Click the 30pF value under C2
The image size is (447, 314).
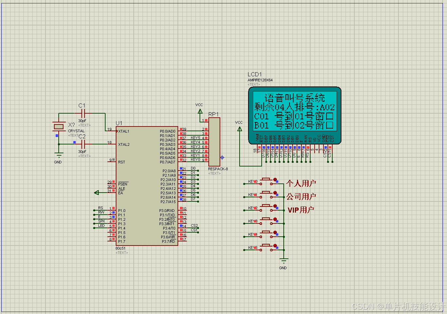82,152
